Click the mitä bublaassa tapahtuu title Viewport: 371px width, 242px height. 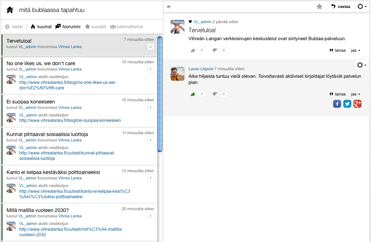point(52,10)
